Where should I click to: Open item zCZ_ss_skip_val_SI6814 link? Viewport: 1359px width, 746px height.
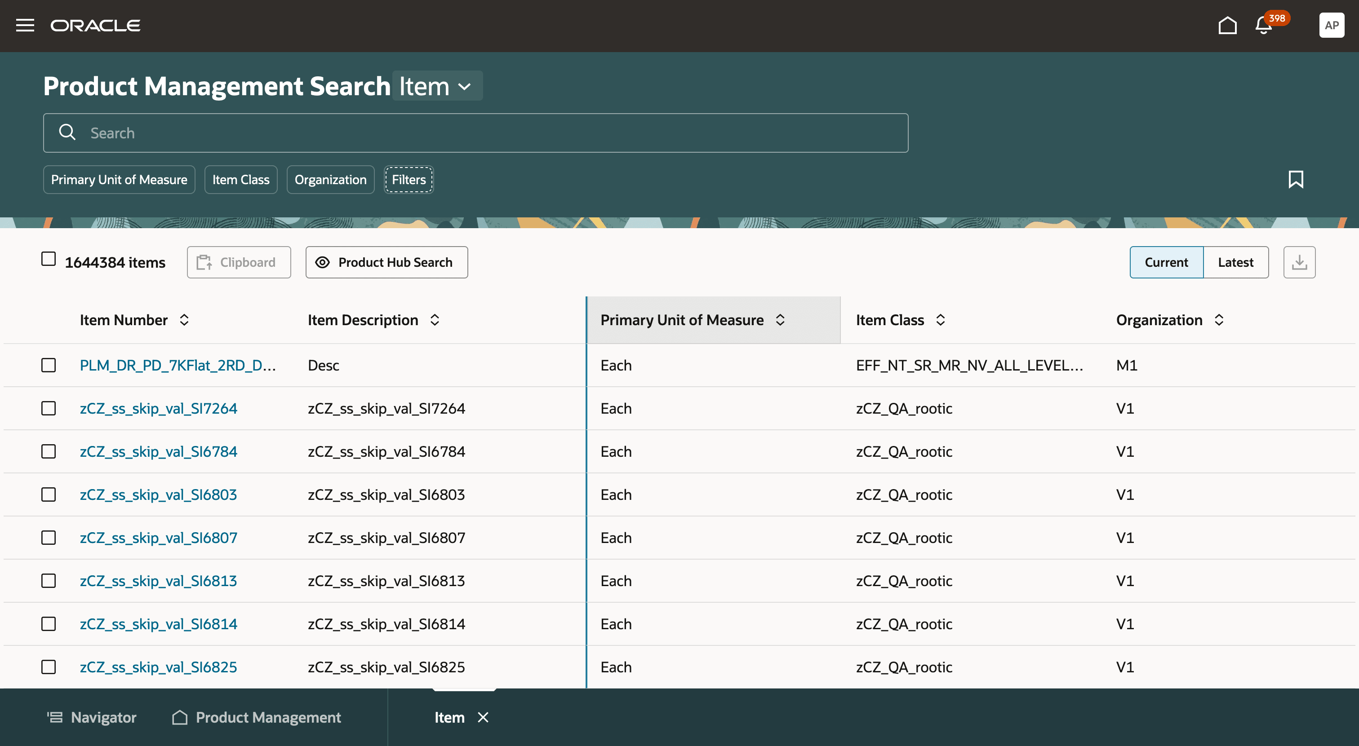tap(158, 624)
